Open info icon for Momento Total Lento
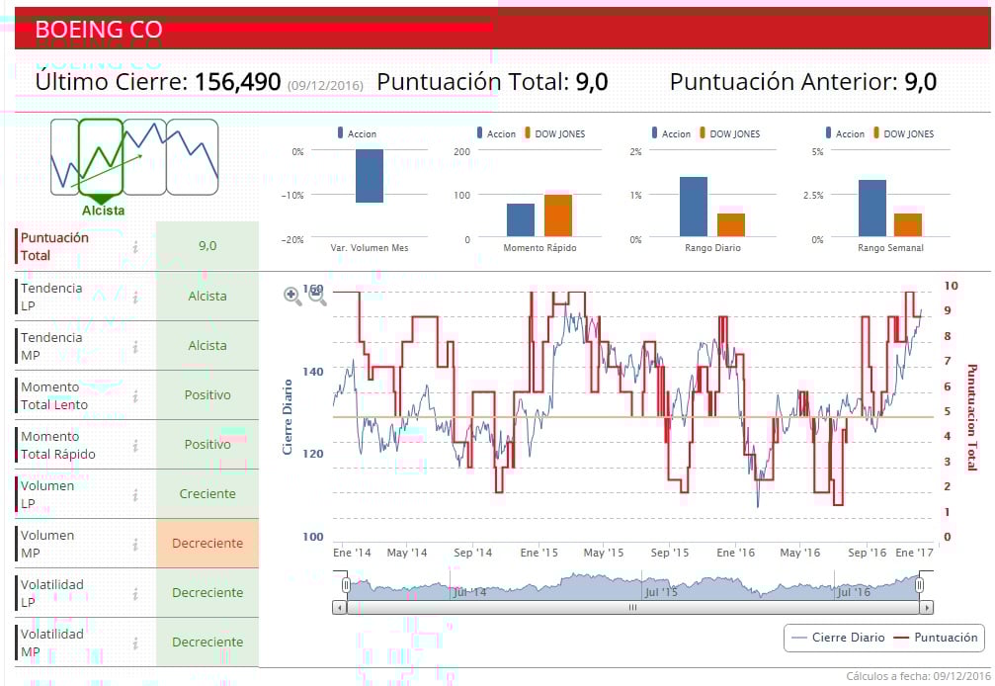995x686 pixels. pyautogui.click(x=135, y=396)
